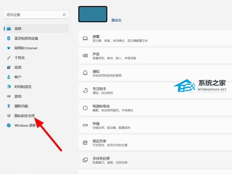The width and height of the screenshot is (232, 174).
Task: Open 辅助功能 settings category
Action: [36, 106]
